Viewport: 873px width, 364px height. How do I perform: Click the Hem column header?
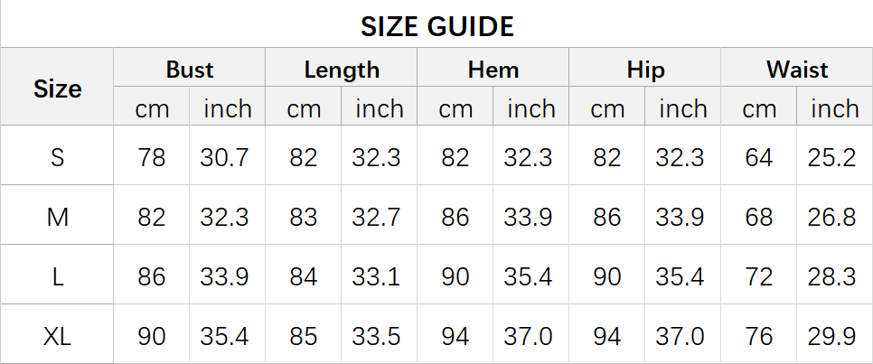point(493,70)
